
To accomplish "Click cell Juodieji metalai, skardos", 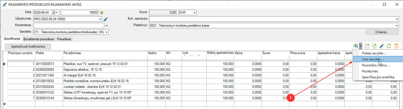I will [x=105, y=87].
